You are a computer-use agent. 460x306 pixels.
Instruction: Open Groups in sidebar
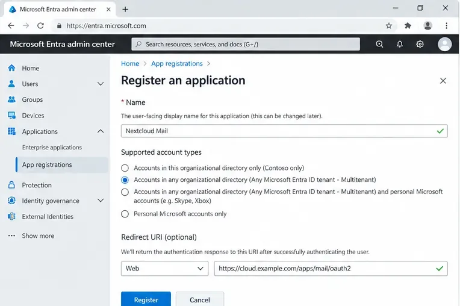33,99
